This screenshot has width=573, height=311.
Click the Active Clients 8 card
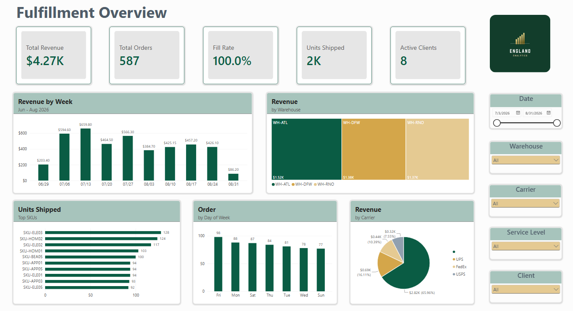pyautogui.click(x=428, y=55)
